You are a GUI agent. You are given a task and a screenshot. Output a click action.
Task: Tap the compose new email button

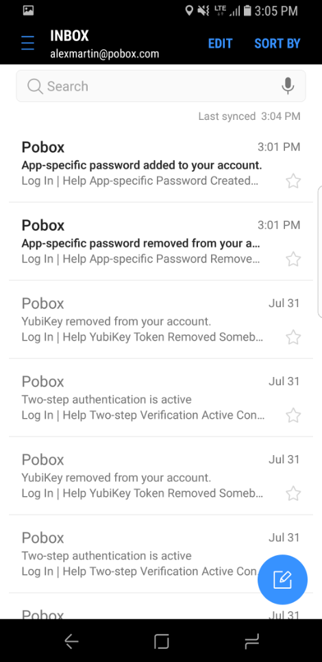coord(282,579)
